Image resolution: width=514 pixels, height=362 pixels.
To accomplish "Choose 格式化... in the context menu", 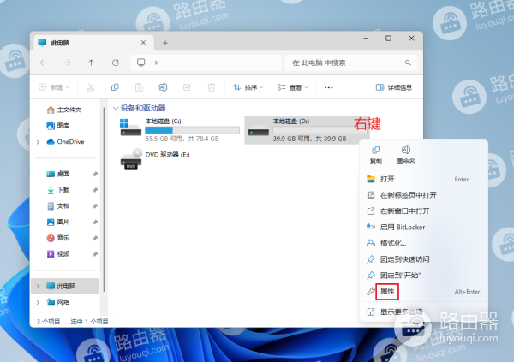I will tap(423, 243).
